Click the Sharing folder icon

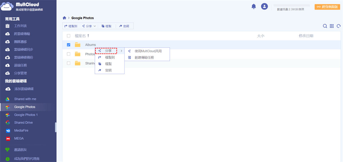point(77,63)
